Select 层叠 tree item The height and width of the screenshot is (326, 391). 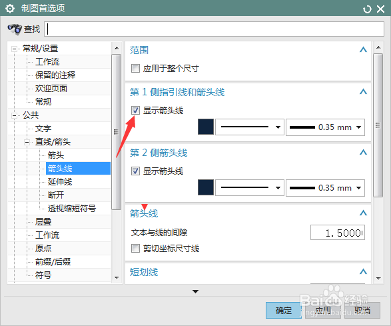point(43,221)
